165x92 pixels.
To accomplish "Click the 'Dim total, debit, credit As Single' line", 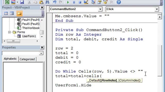I will (99, 39).
